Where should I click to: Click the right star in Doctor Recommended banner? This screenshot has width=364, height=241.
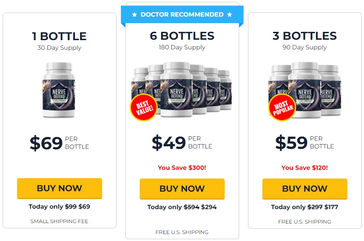pos(230,14)
